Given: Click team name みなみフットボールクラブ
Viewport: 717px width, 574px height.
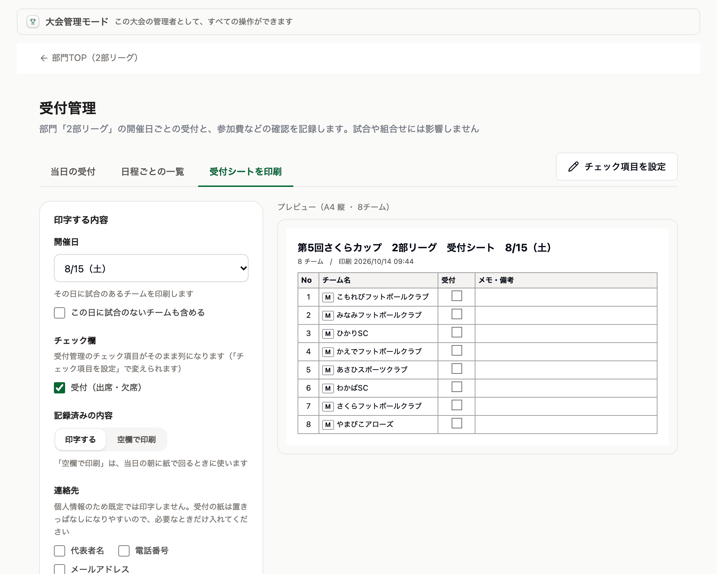Looking at the screenshot, I should coord(379,315).
